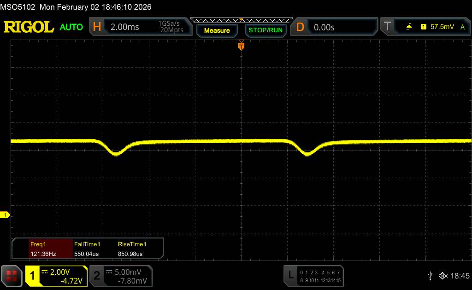Open the 1GSa/s 20Mpts acquisition settings

coord(171,27)
